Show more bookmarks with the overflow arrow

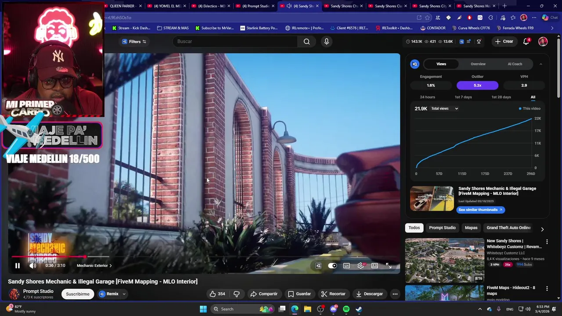[x=552, y=28]
